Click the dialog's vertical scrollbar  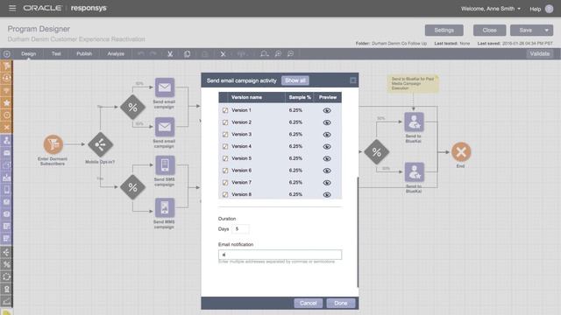[358, 232]
